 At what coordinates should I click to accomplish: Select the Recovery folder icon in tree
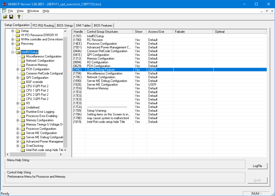(x=18, y=44)
